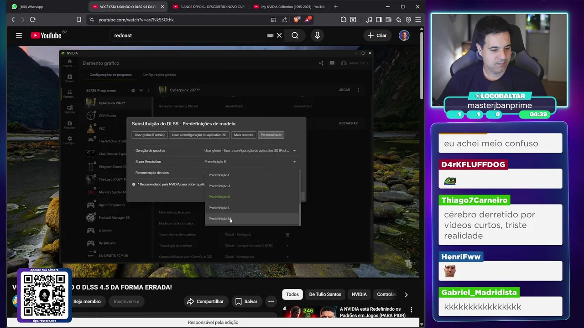This screenshot has width=584, height=328.
Task: Switch to Configurações globais tab
Action: [x=159, y=75]
